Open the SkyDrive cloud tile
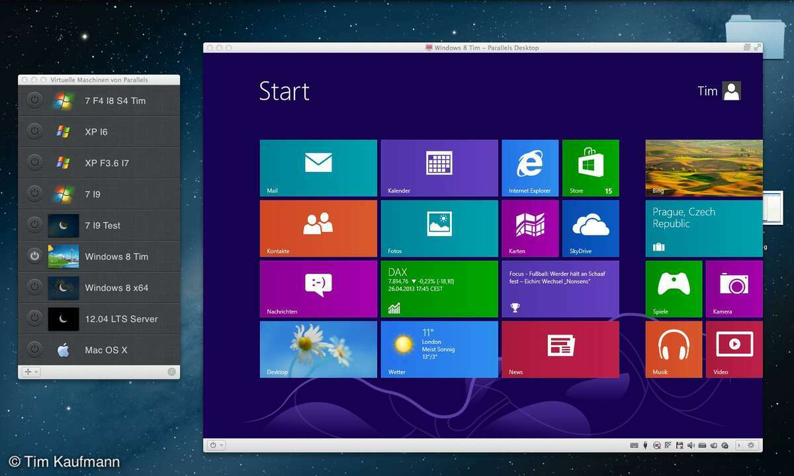 590,228
